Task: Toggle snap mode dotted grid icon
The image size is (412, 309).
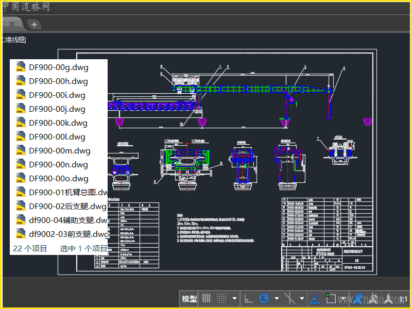Action: point(222,298)
